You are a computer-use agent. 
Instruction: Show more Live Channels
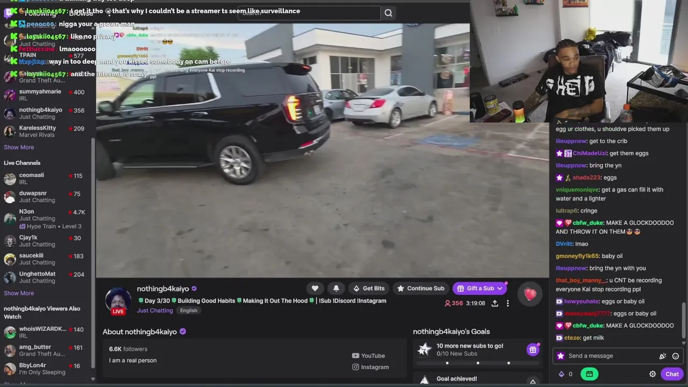(x=19, y=293)
